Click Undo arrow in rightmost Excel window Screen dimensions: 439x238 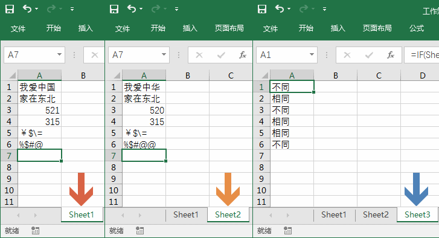(280, 9)
